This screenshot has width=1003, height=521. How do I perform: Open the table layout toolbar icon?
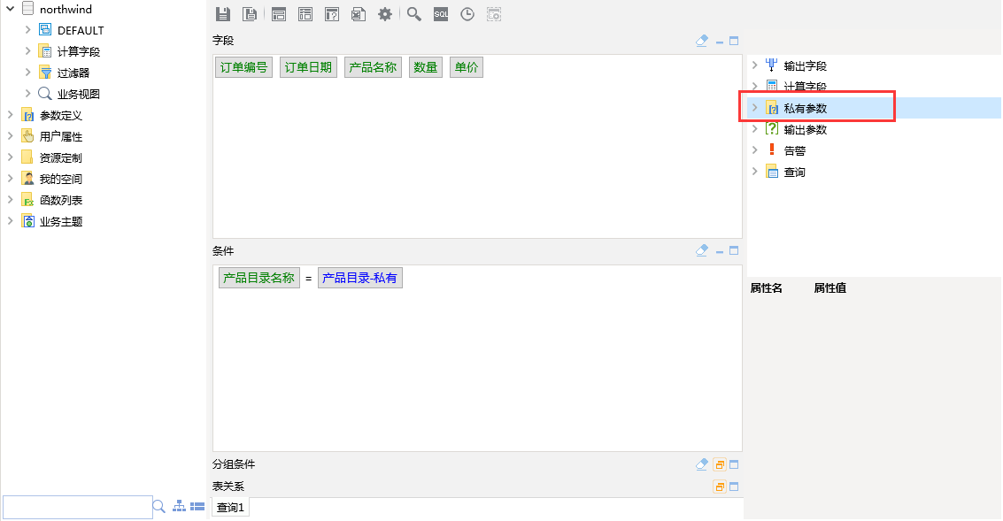[305, 14]
